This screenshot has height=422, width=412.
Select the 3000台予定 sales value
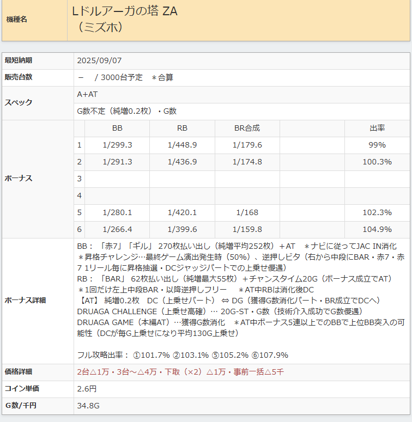pyautogui.click(x=122, y=77)
